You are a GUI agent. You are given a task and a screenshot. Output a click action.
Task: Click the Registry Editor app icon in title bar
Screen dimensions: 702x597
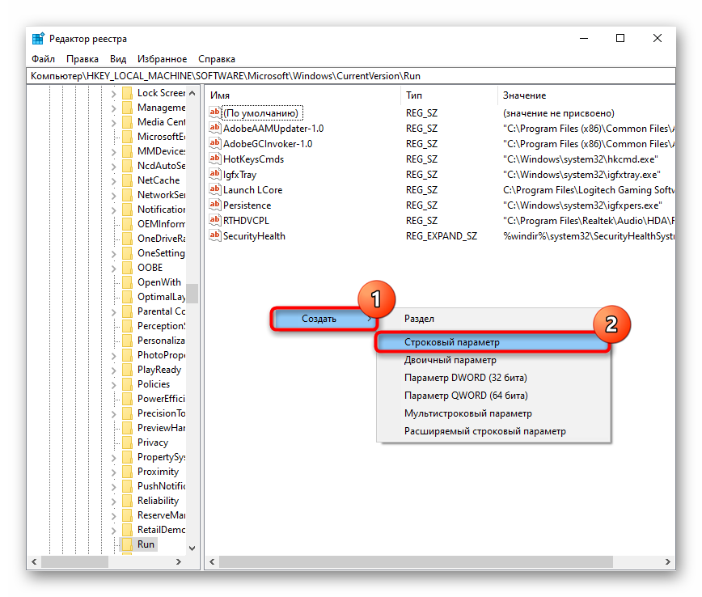point(38,39)
